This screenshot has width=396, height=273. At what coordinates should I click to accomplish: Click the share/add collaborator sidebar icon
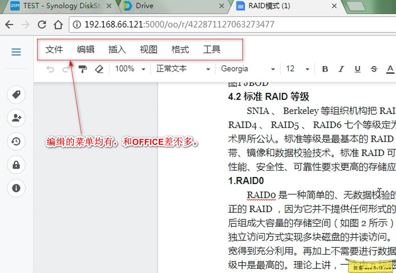click(x=16, y=118)
